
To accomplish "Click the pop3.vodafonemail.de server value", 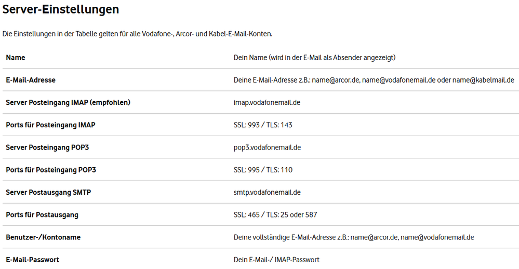I will pos(267,147).
